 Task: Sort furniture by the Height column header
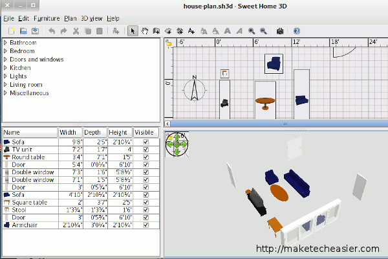[x=120, y=132]
